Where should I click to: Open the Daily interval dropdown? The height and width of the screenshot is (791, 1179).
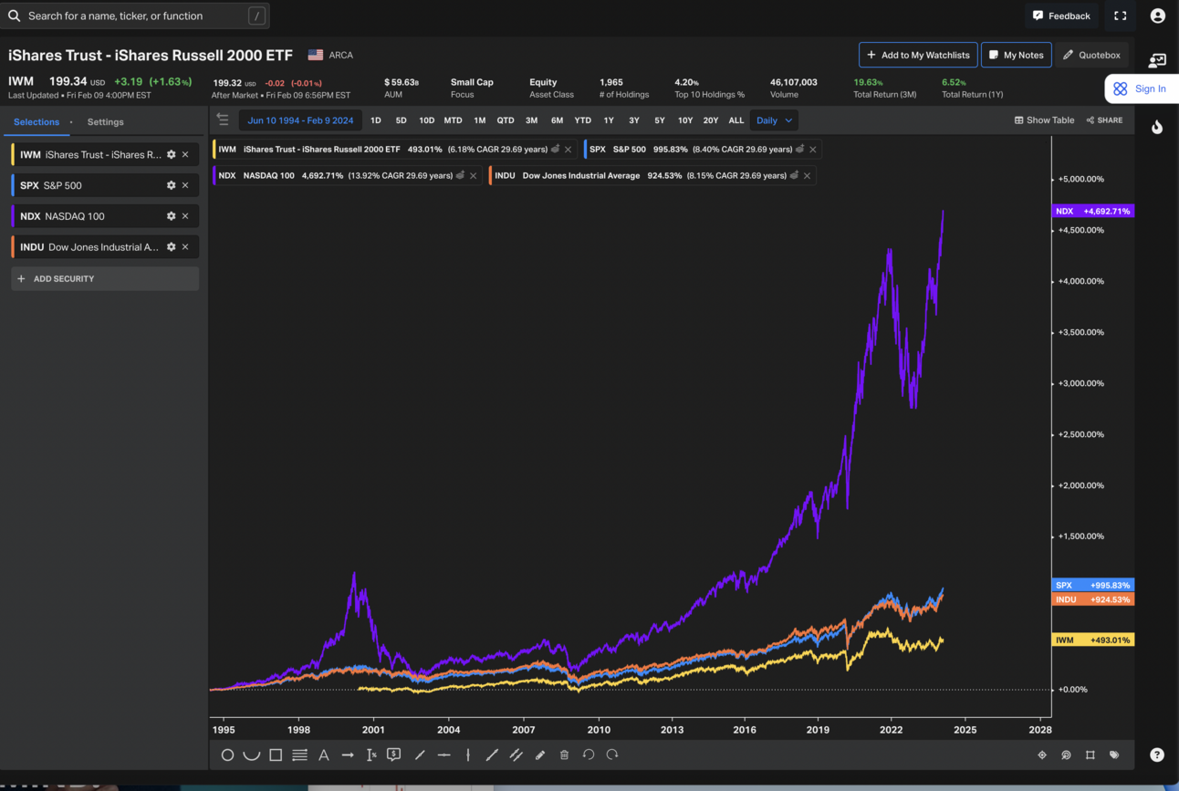point(775,120)
